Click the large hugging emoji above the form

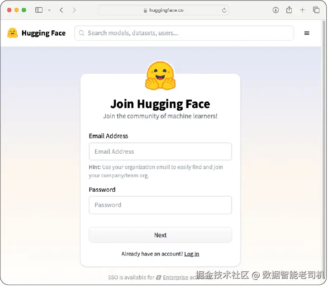[160, 76]
